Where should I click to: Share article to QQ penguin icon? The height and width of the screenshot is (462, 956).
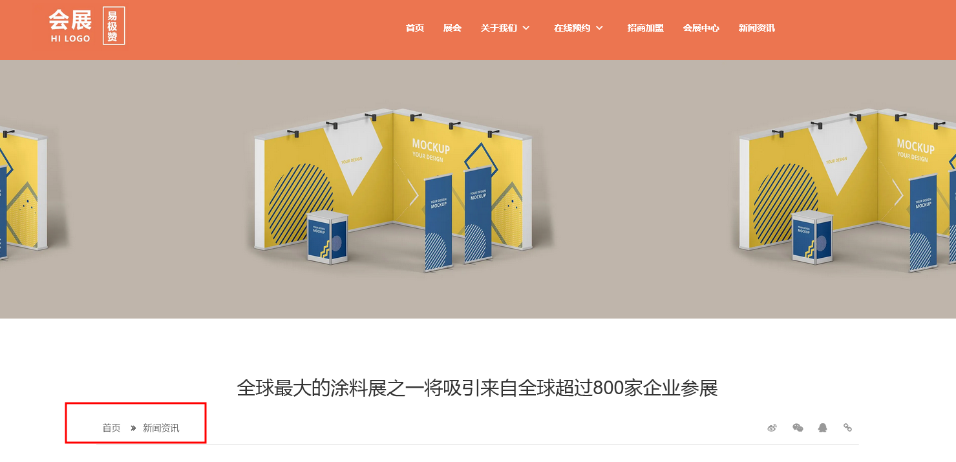click(x=822, y=428)
